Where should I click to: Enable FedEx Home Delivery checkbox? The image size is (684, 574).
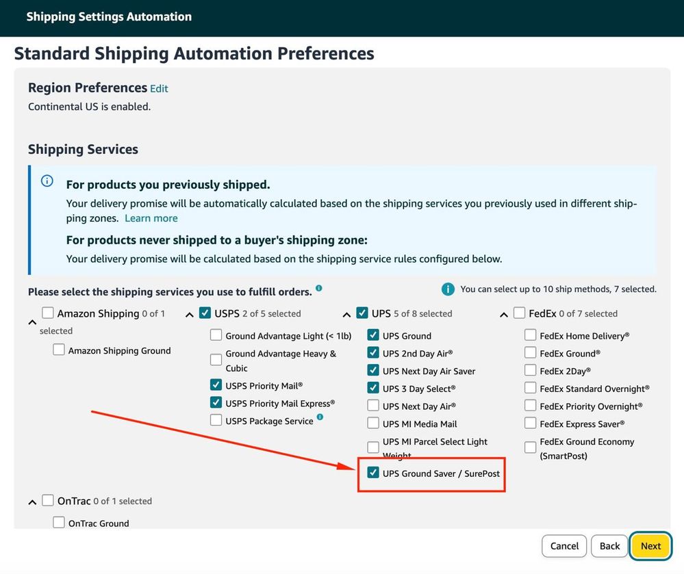[x=531, y=335]
